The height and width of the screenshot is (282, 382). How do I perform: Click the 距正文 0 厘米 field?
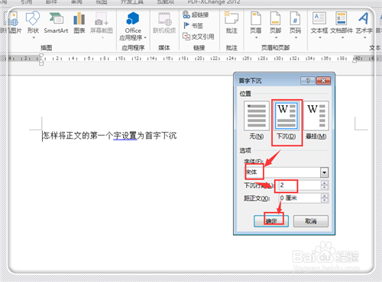[299, 198]
